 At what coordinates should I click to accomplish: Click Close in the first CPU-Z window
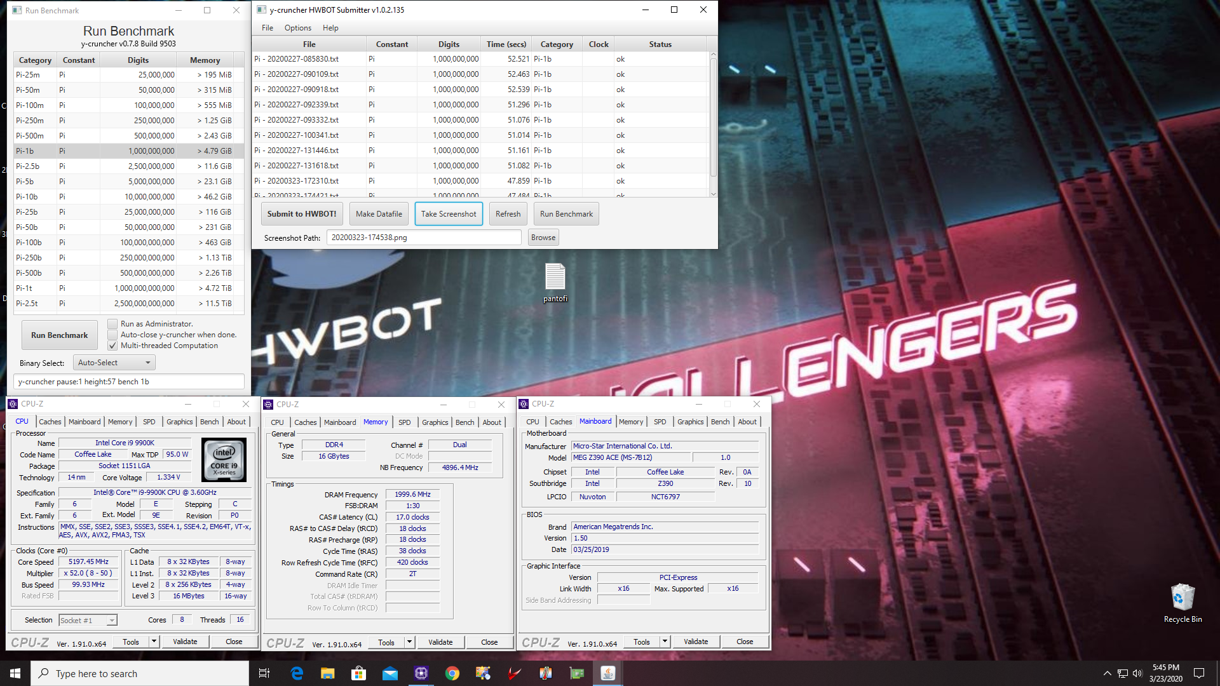coord(234,642)
